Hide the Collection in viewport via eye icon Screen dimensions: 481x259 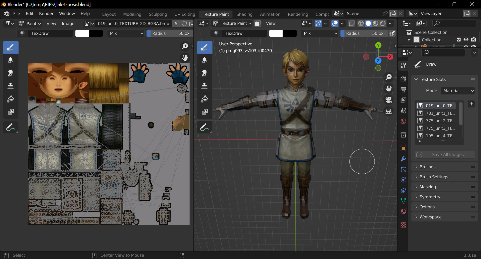[x=466, y=40]
